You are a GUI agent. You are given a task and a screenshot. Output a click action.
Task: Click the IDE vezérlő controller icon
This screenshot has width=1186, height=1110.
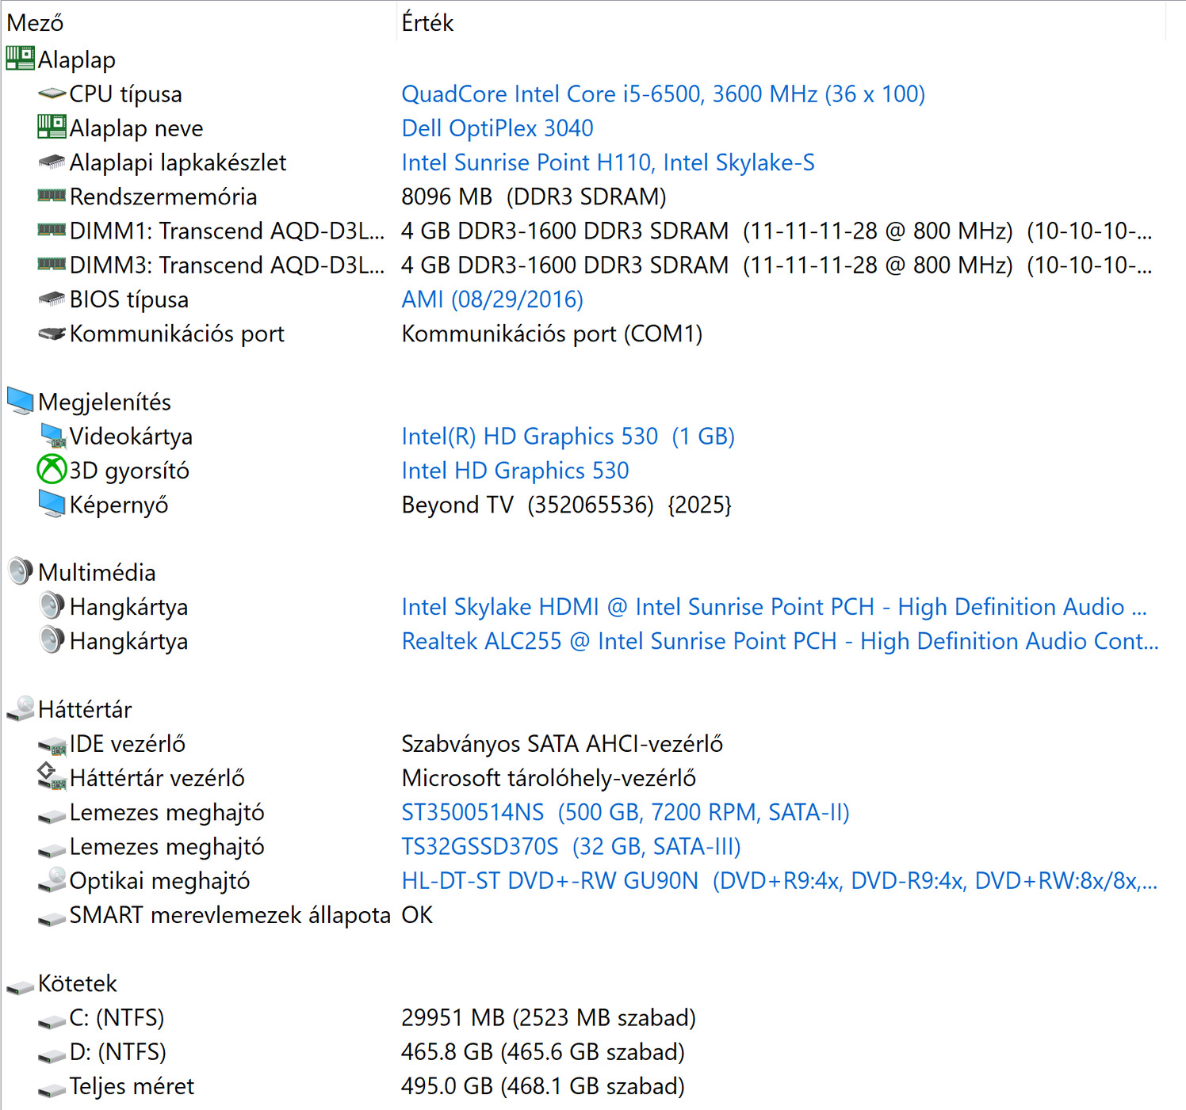tap(52, 745)
